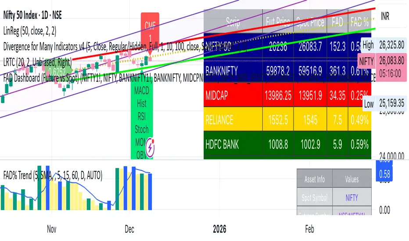Image resolution: width=409 pixels, height=241 pixels.
Task: Click the INR currency label
Action: [x=385, y=16]
